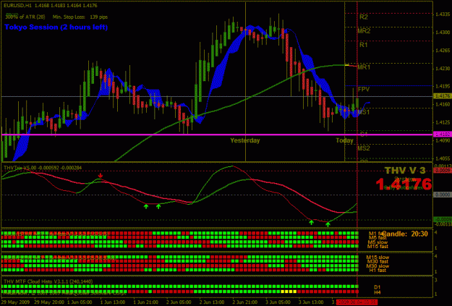Click the current price tag 1.4176 on axis
The width and height of the screenshot is (452, 306).
pos(442,95)
